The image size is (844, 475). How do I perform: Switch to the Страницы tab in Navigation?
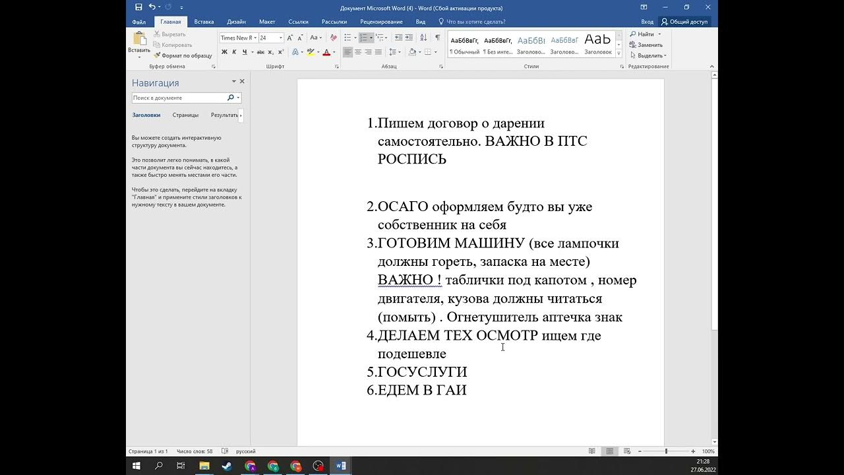point(185,115)
